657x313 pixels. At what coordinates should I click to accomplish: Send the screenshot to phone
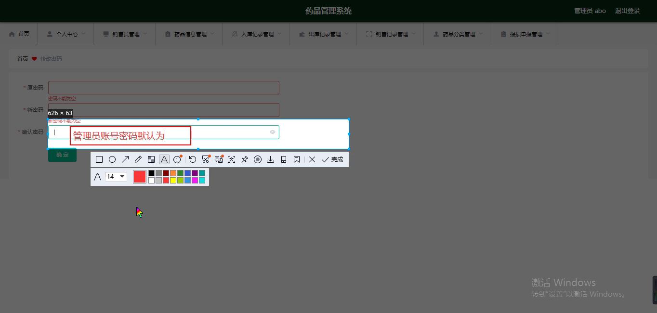[x=284, y=159]
